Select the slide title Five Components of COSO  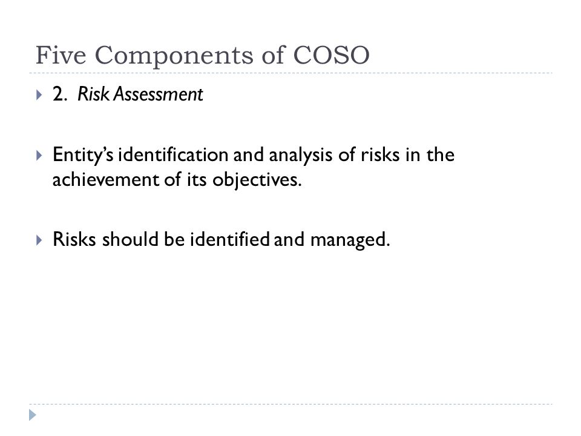coord(202,55)
